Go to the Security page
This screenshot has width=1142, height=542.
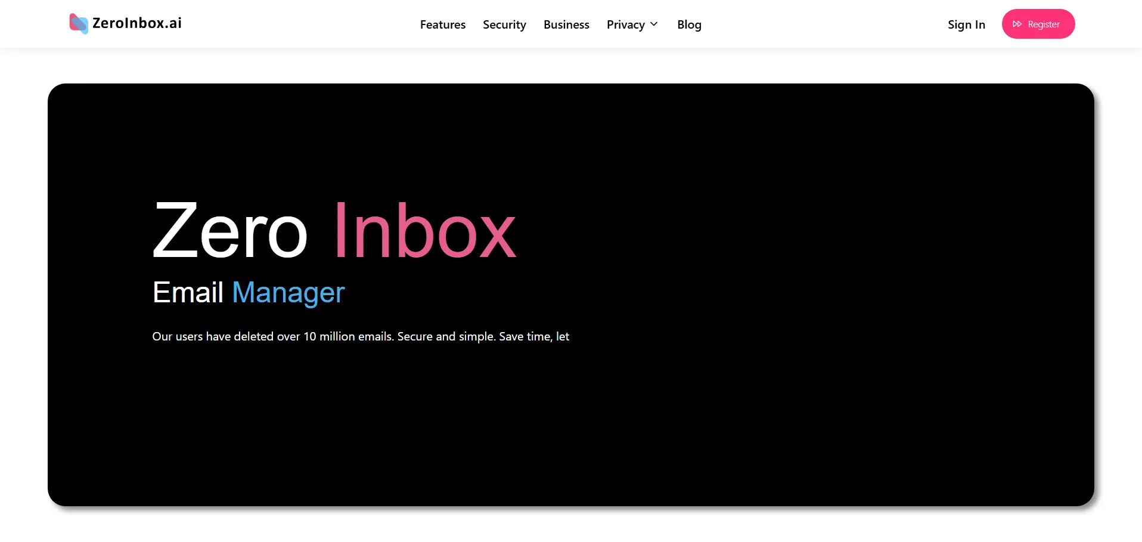pos(504,24)
